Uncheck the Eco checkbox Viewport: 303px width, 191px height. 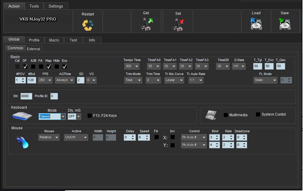click(65, 66)
